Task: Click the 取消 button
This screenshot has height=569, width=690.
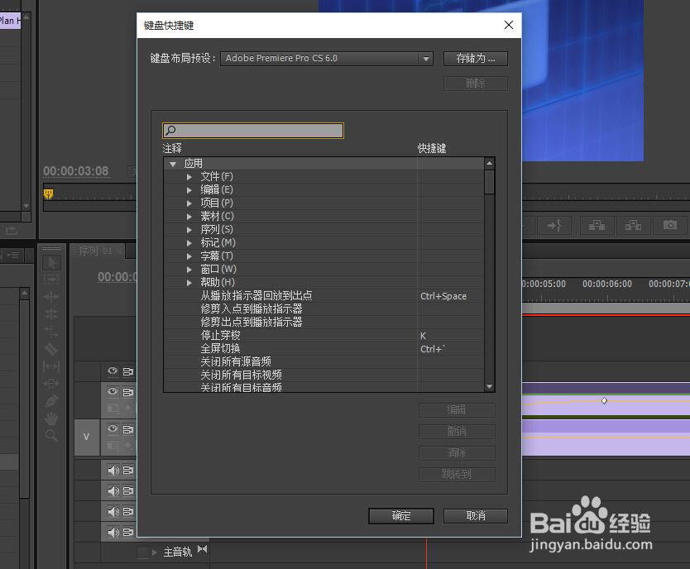Action: point(475,516)
